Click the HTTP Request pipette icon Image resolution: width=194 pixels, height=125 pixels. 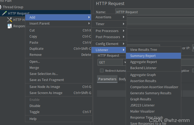4,13
